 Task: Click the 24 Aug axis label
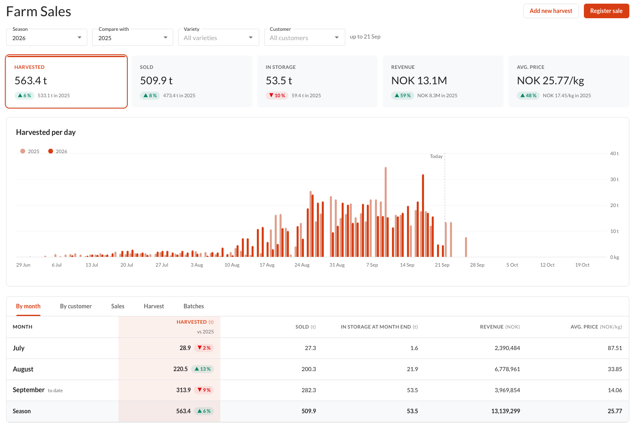point(302,265)
